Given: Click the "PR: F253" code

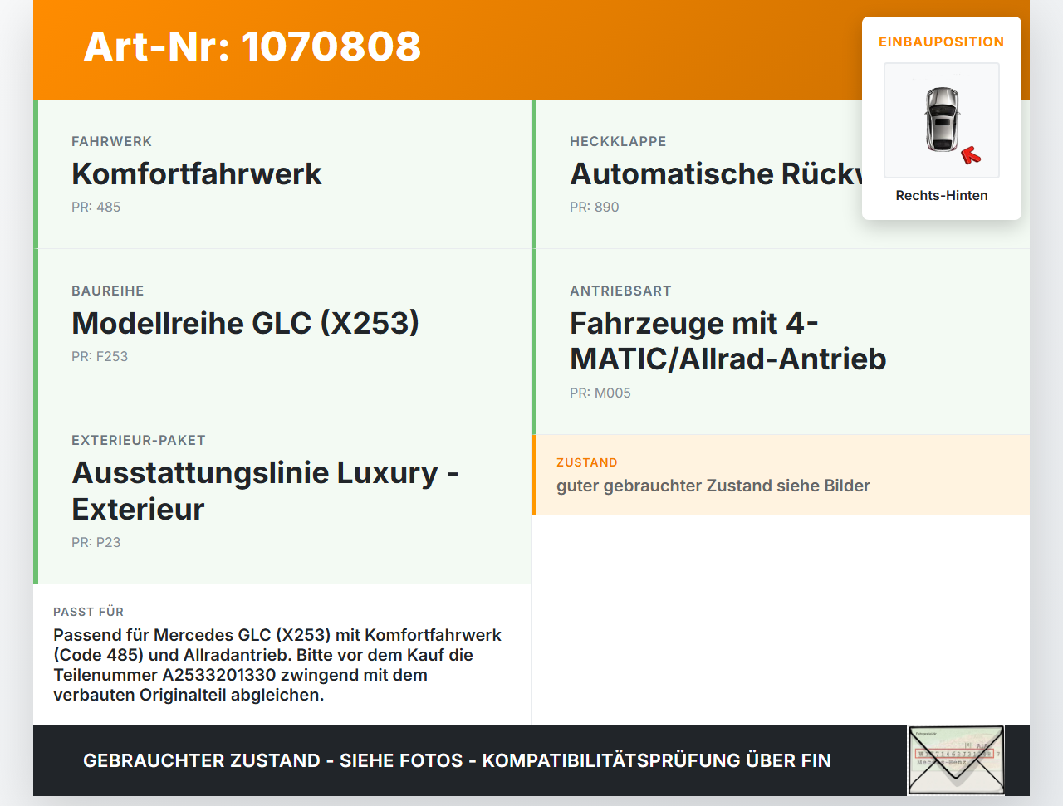Looking at the screenshot, I should click(100, 356).
